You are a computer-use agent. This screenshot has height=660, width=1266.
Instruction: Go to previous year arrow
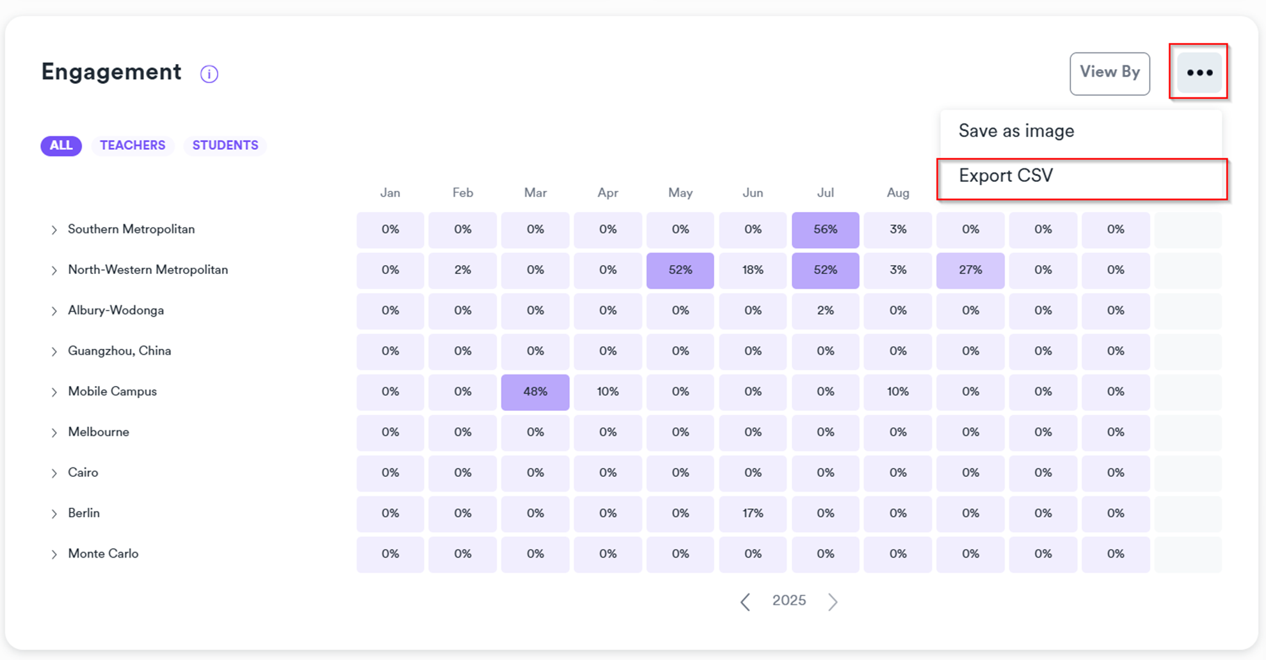[745, 602]
